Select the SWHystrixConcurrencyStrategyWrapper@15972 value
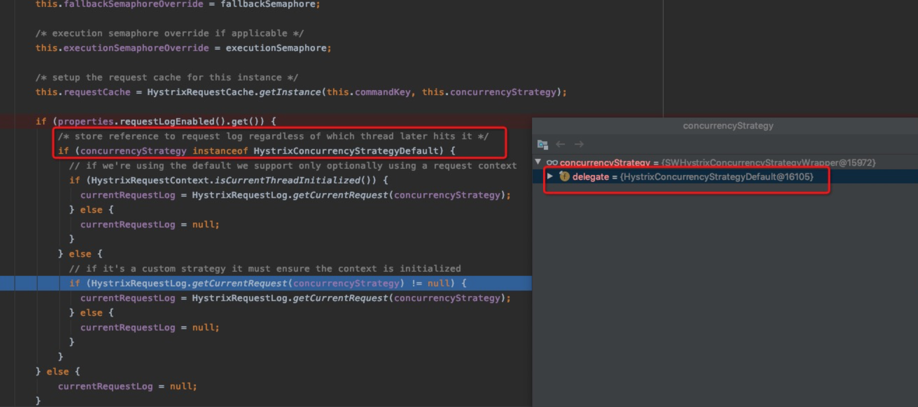Viewport: 918px width, 407px height. click(x=768, y=163)
